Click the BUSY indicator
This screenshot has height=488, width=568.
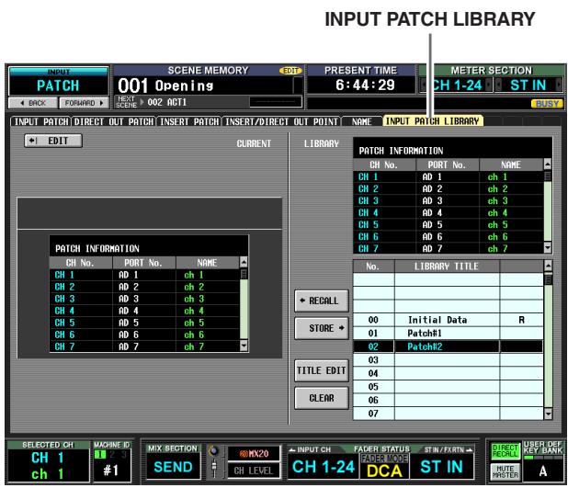(x=548, y=104)
